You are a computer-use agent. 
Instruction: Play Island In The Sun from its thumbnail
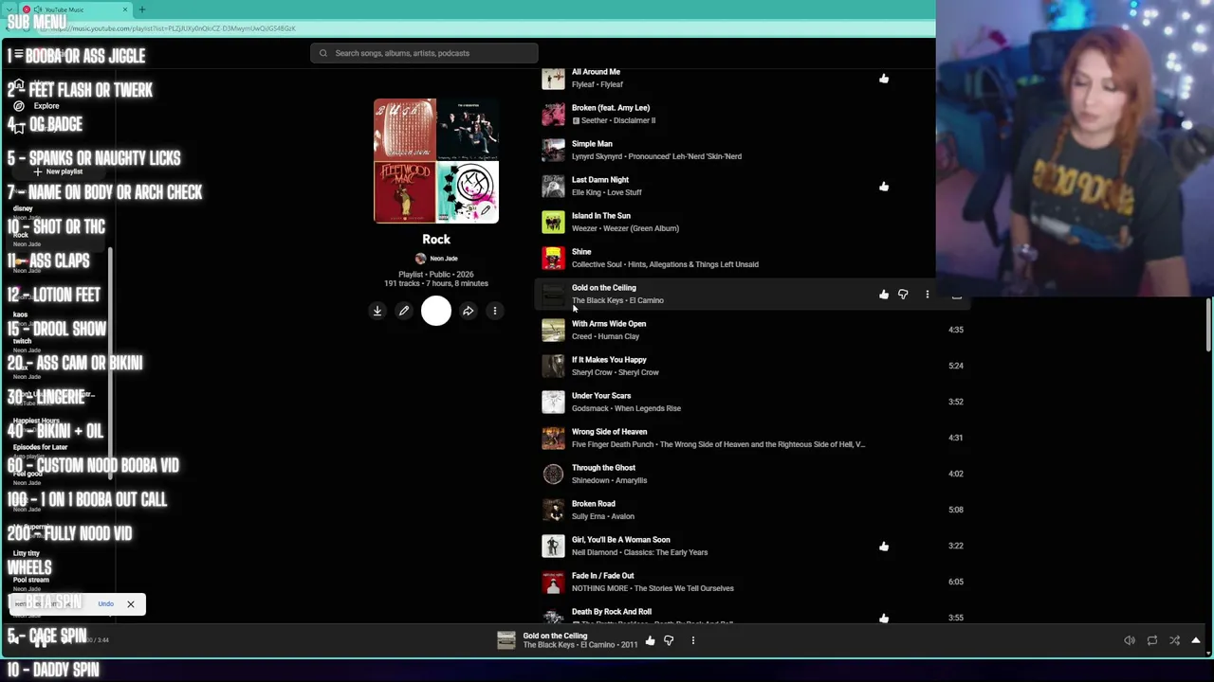(x=553, y=223)
